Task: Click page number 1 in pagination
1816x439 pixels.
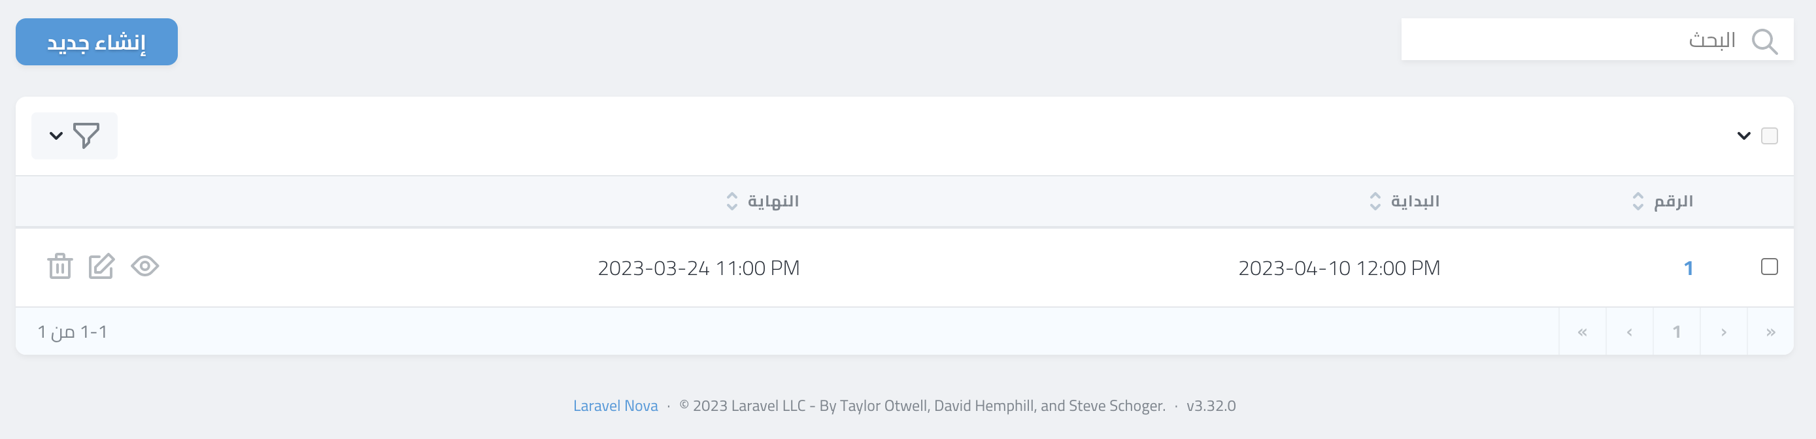Action: [x=1676, y=332]
